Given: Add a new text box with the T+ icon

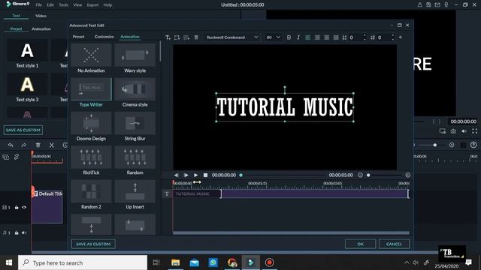Looking at the screenshot, I should point(168,37).
